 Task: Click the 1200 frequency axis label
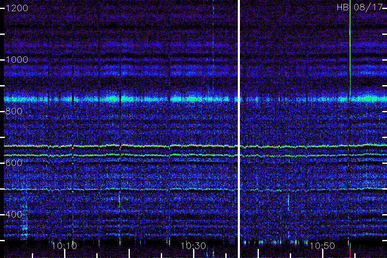[x=17, y=8]
